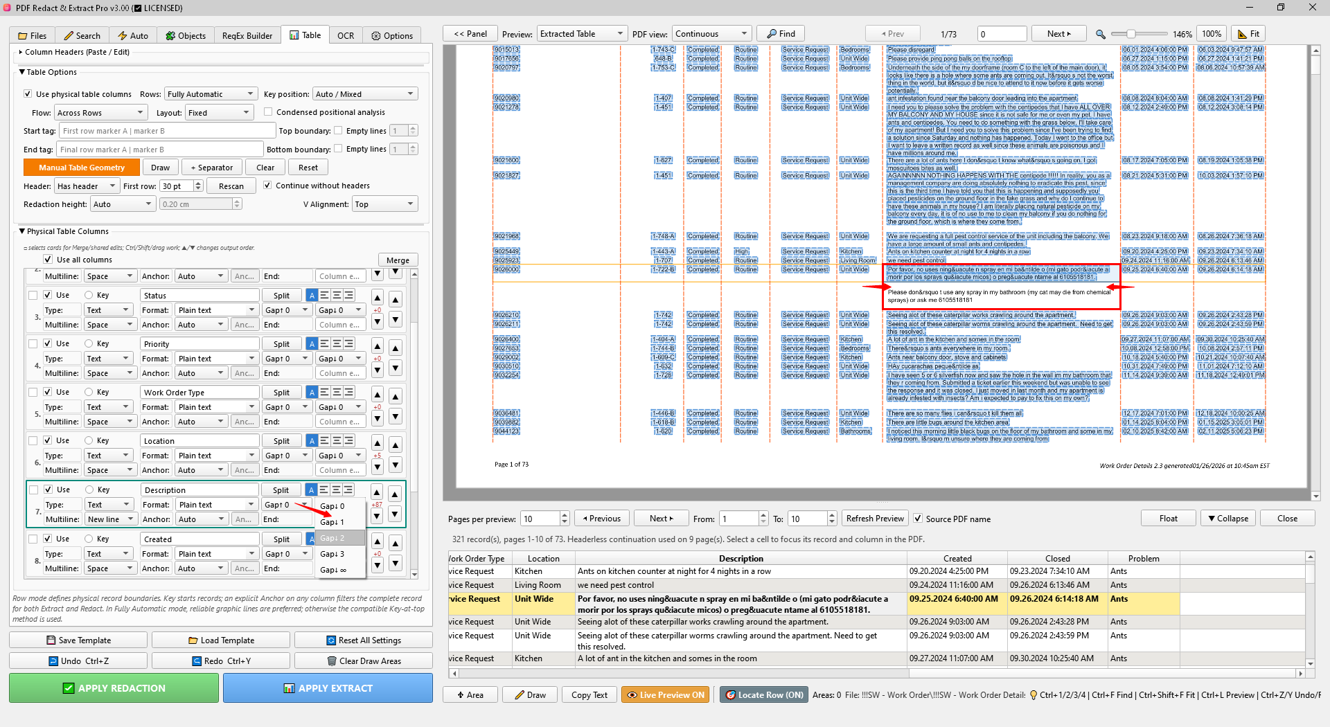Align Description column right
This screenshot has width=1330, height=727.
coord(348,490)
